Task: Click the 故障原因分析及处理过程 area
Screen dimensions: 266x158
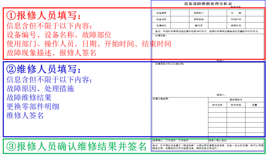Action: [208, 79]
